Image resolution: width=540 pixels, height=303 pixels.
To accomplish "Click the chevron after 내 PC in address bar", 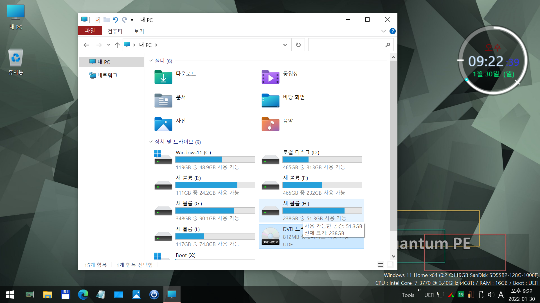I will pyautogui.click(x=156, y=45).
